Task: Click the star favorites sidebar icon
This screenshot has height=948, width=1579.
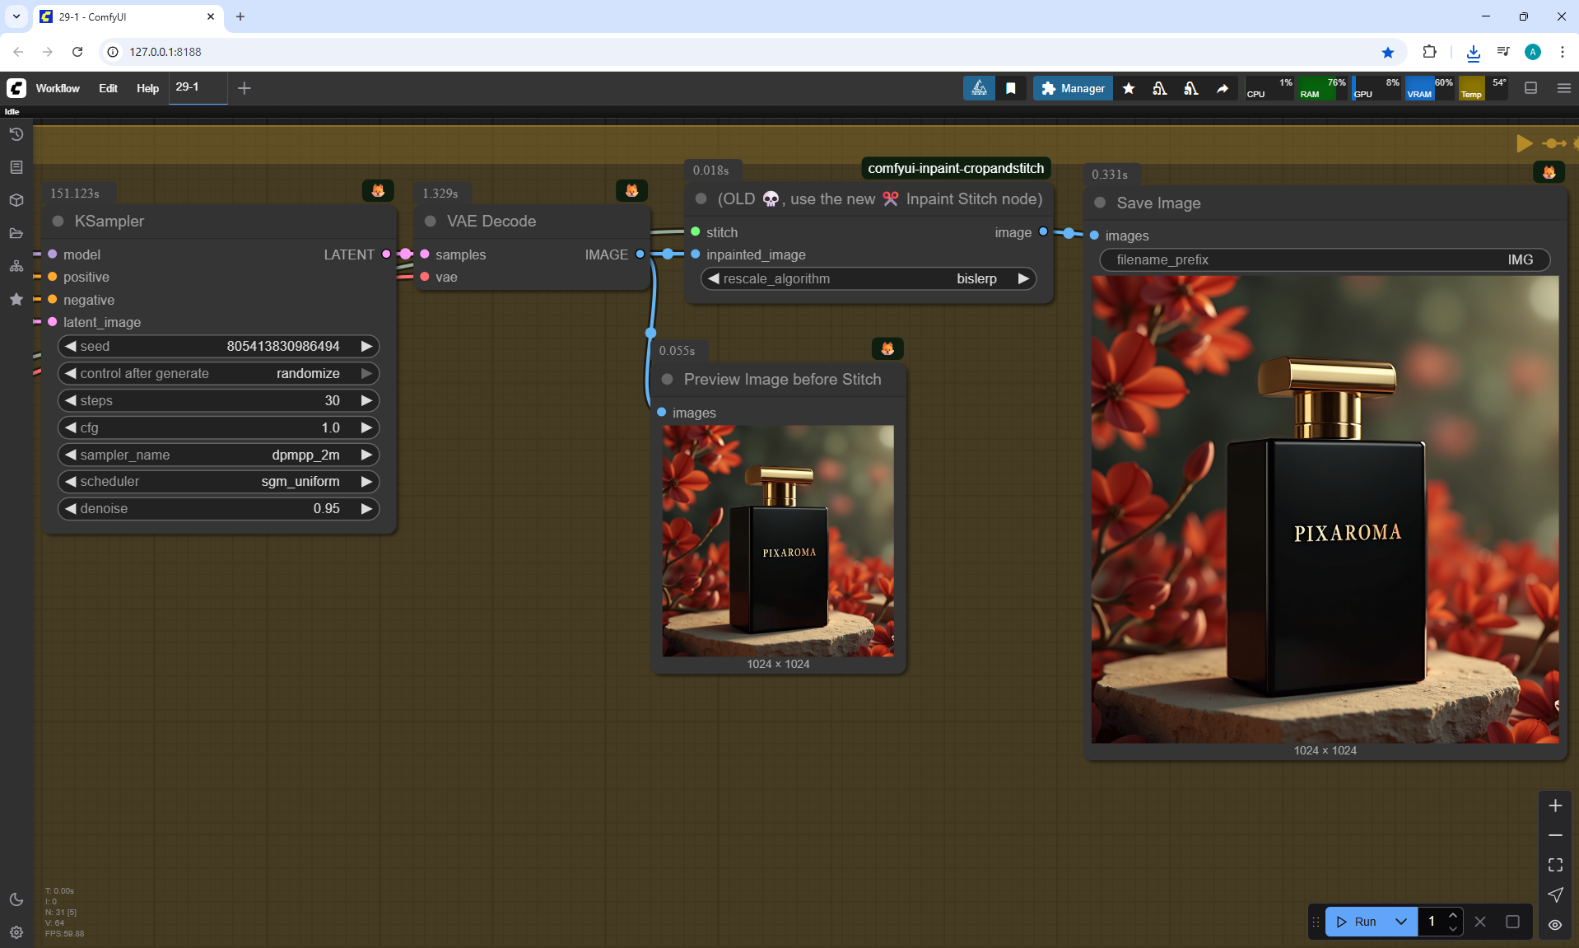Action: [16, 299]
